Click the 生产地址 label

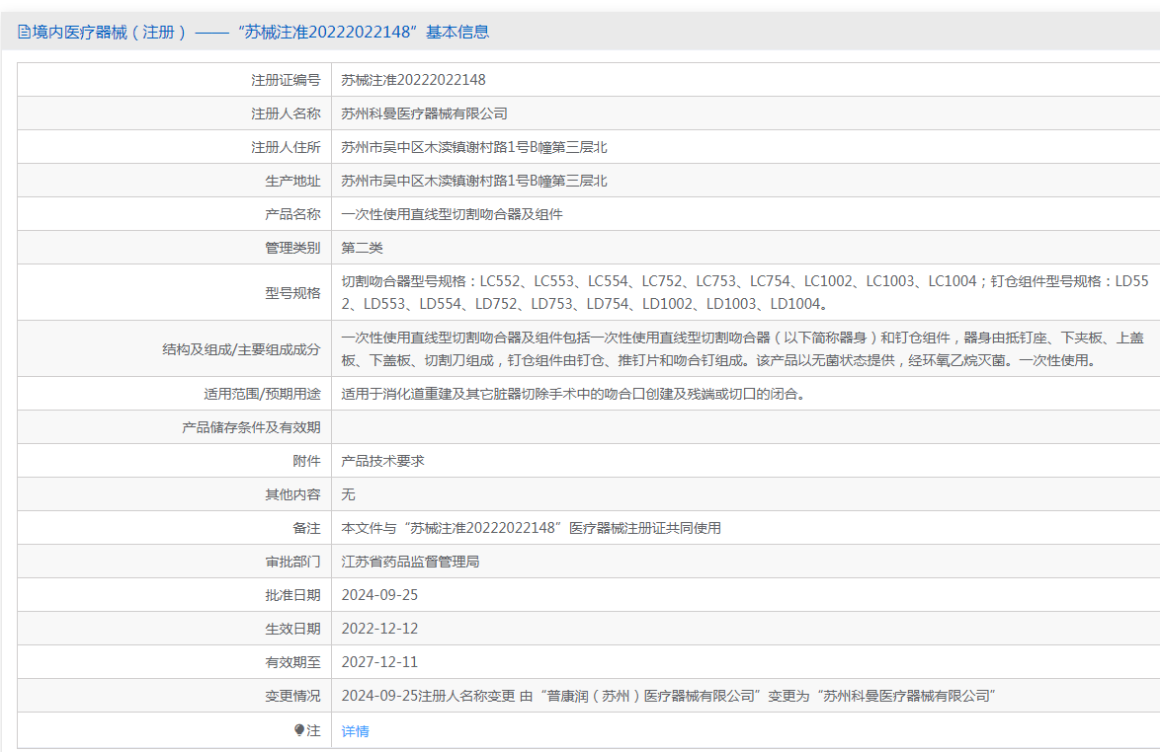[292, 181]
